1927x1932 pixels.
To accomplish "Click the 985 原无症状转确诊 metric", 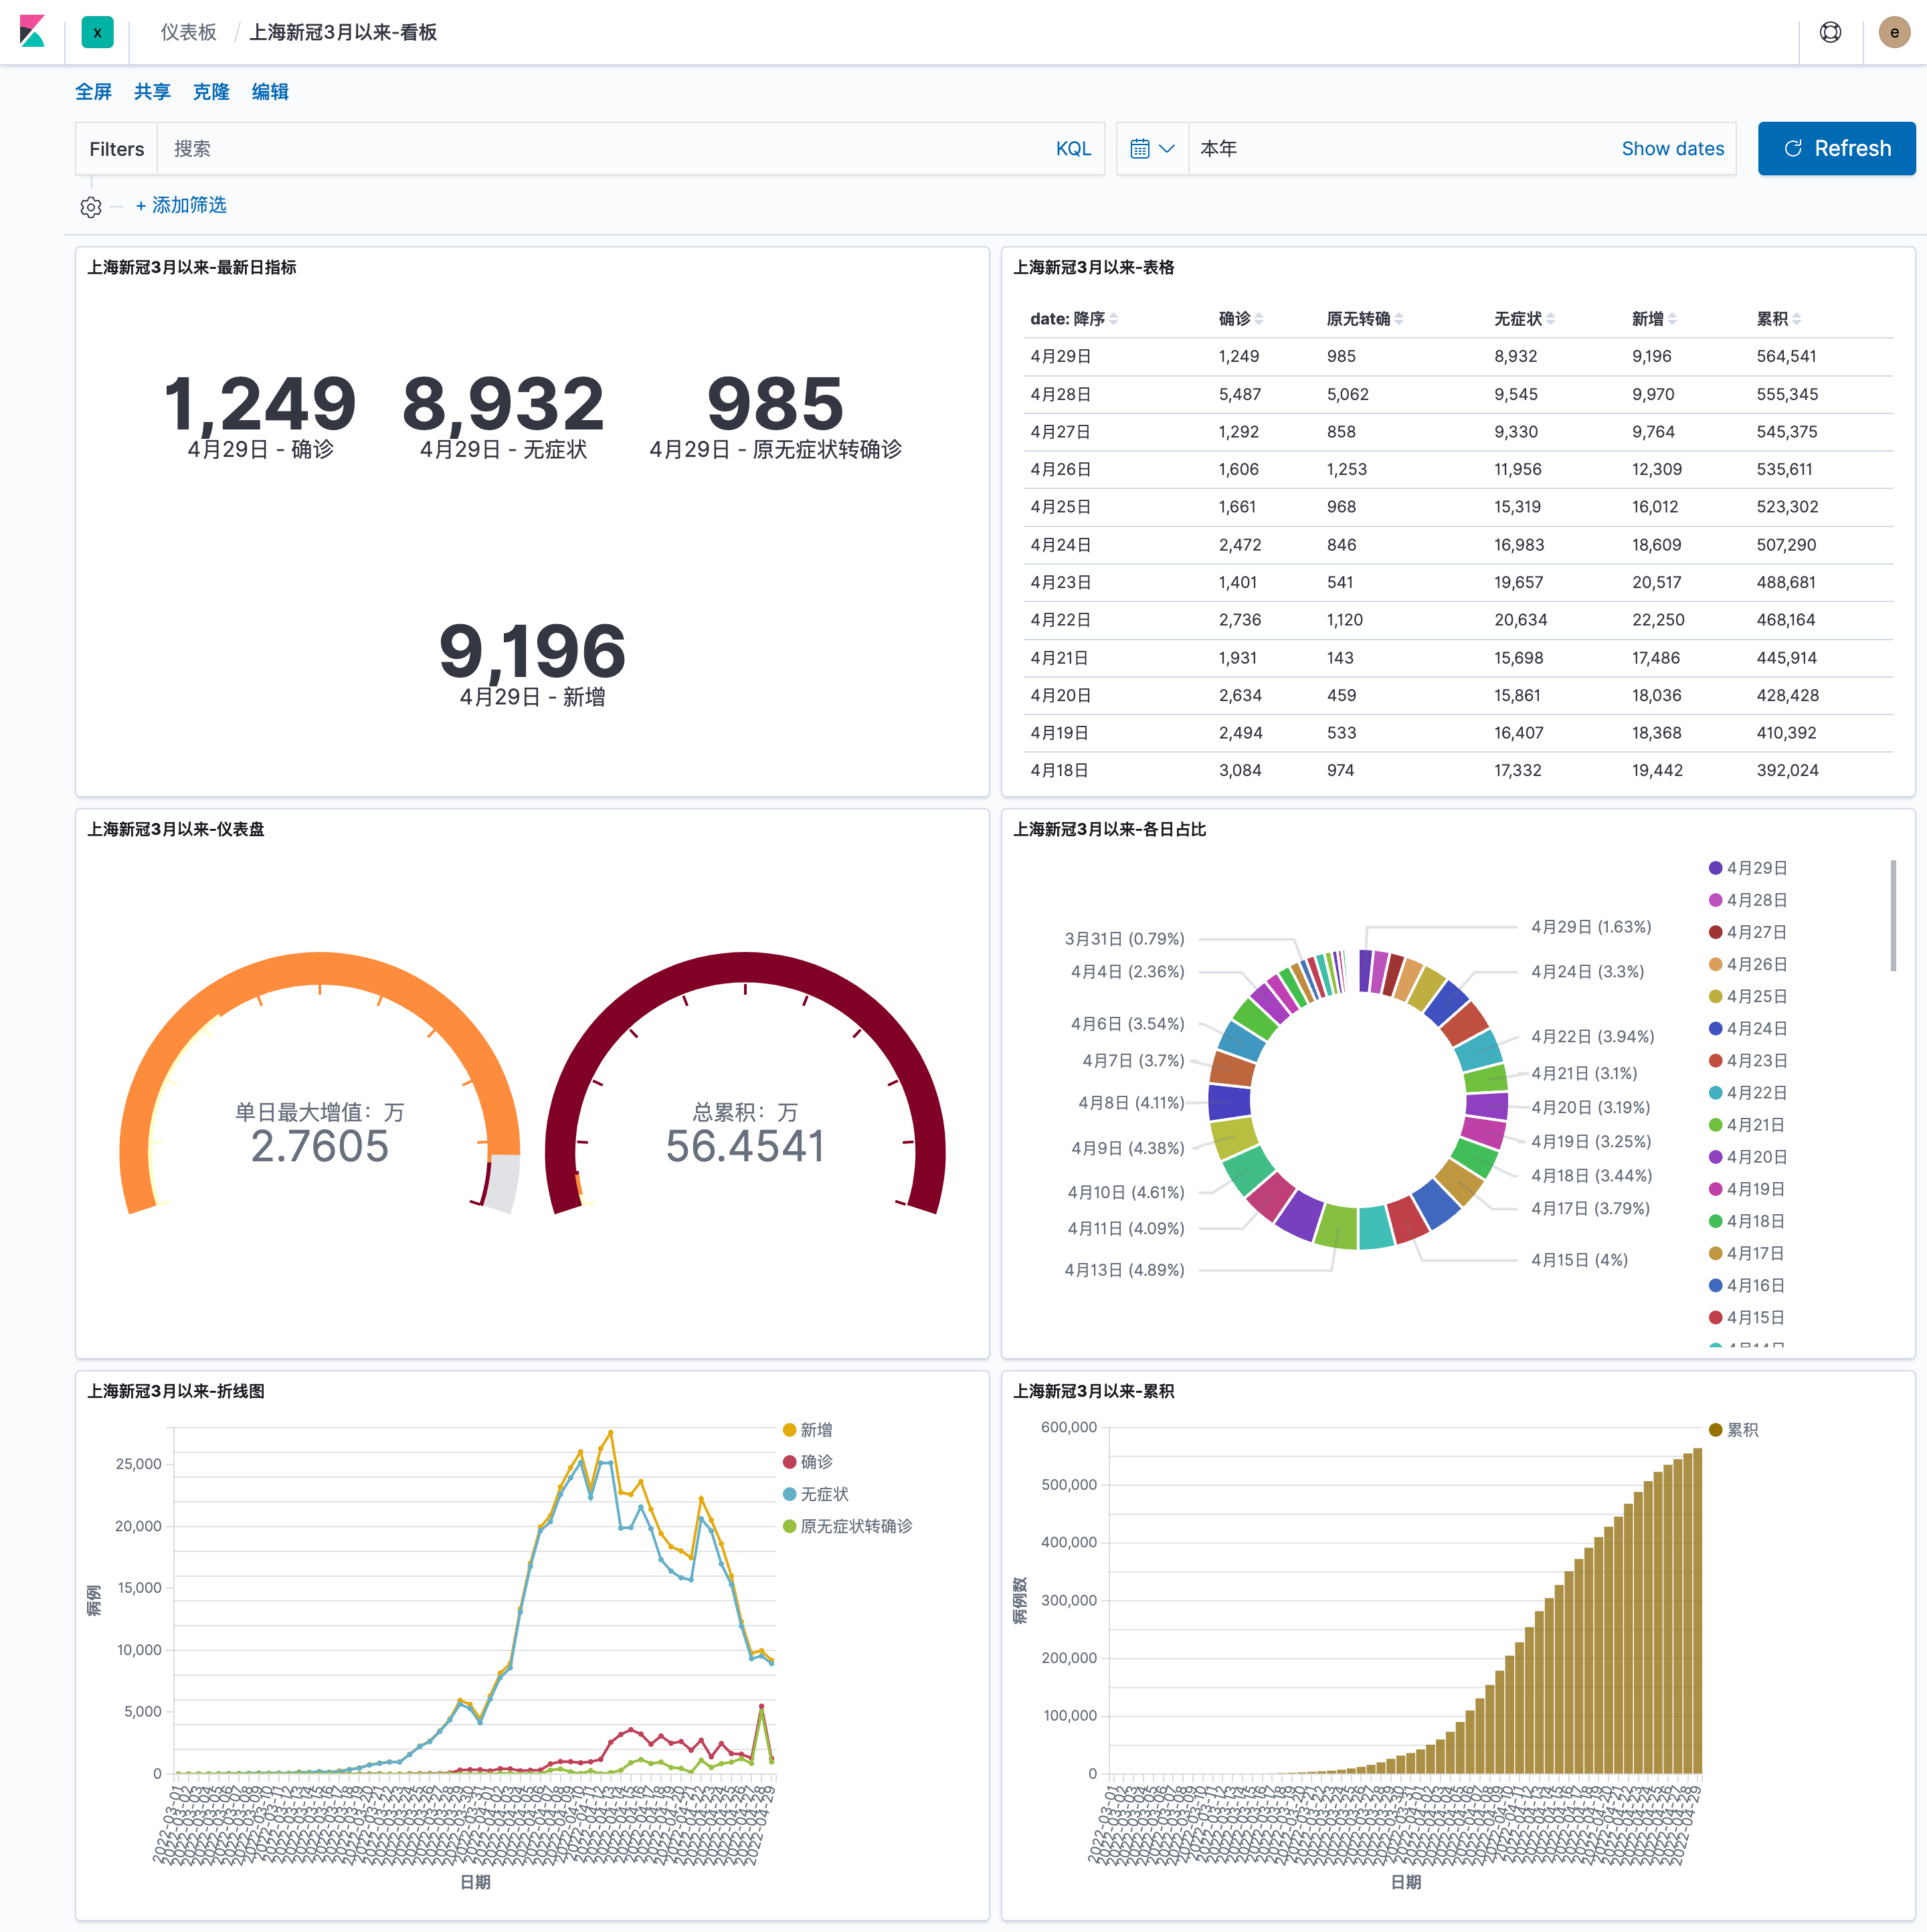I will 775,404.
